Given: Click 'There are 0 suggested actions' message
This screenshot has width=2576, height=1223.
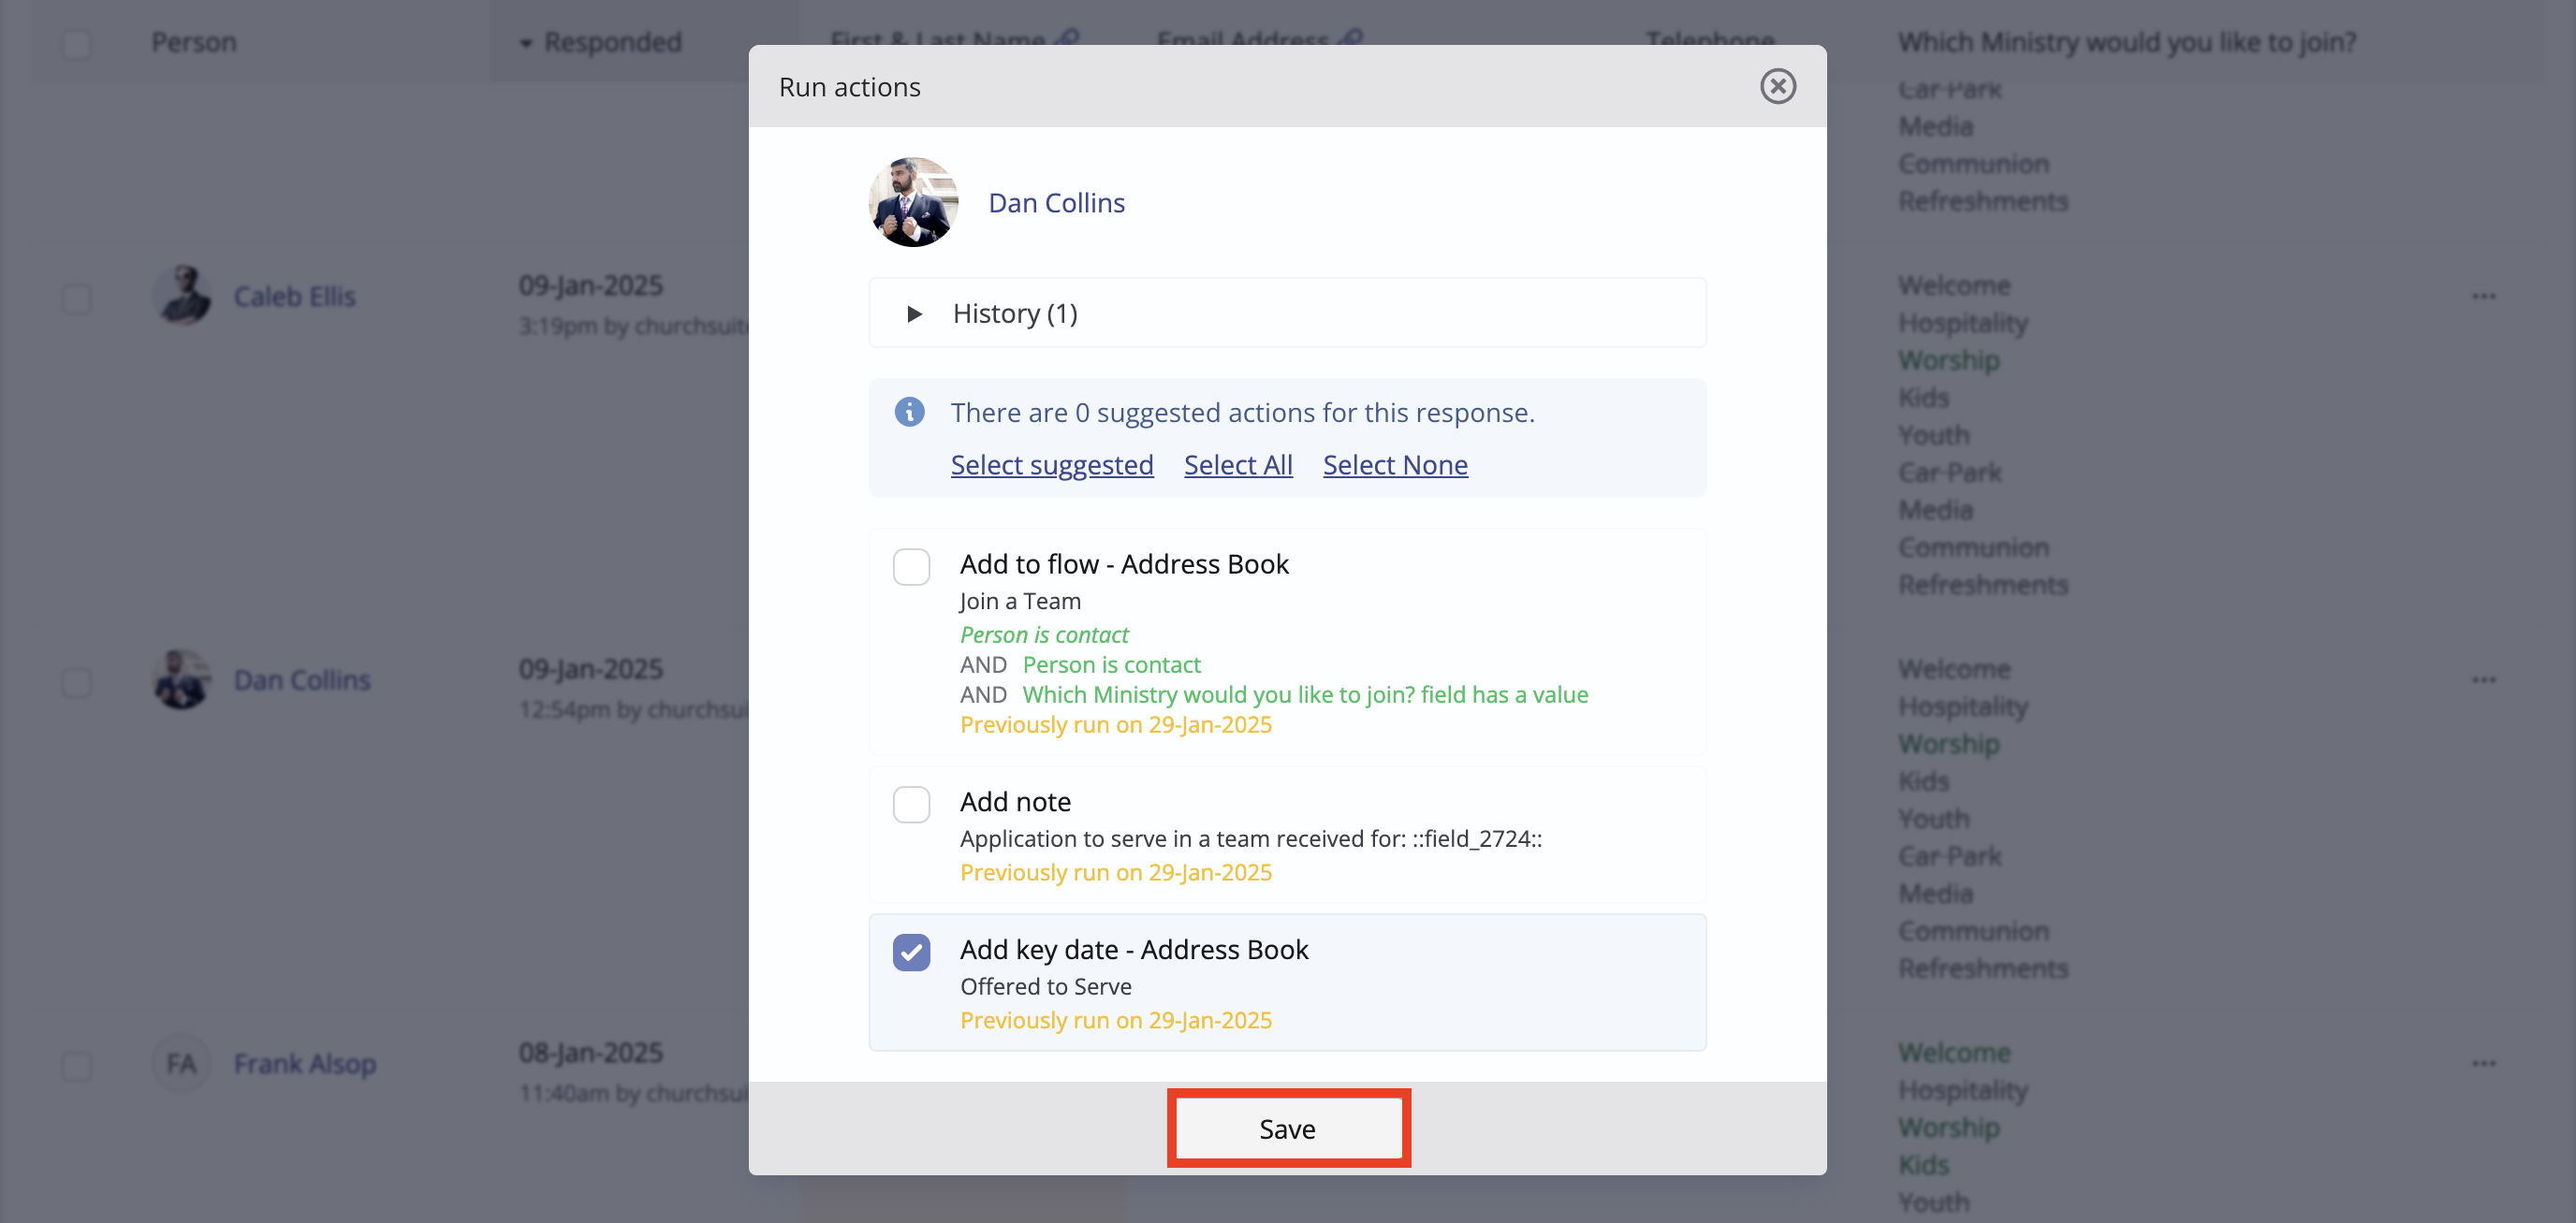Looking at the screenshot, I should coord(1242,412).
